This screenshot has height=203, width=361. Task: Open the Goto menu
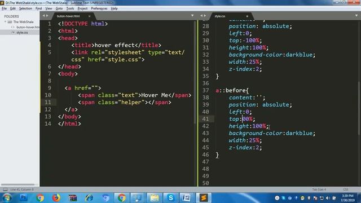point(59,8)
